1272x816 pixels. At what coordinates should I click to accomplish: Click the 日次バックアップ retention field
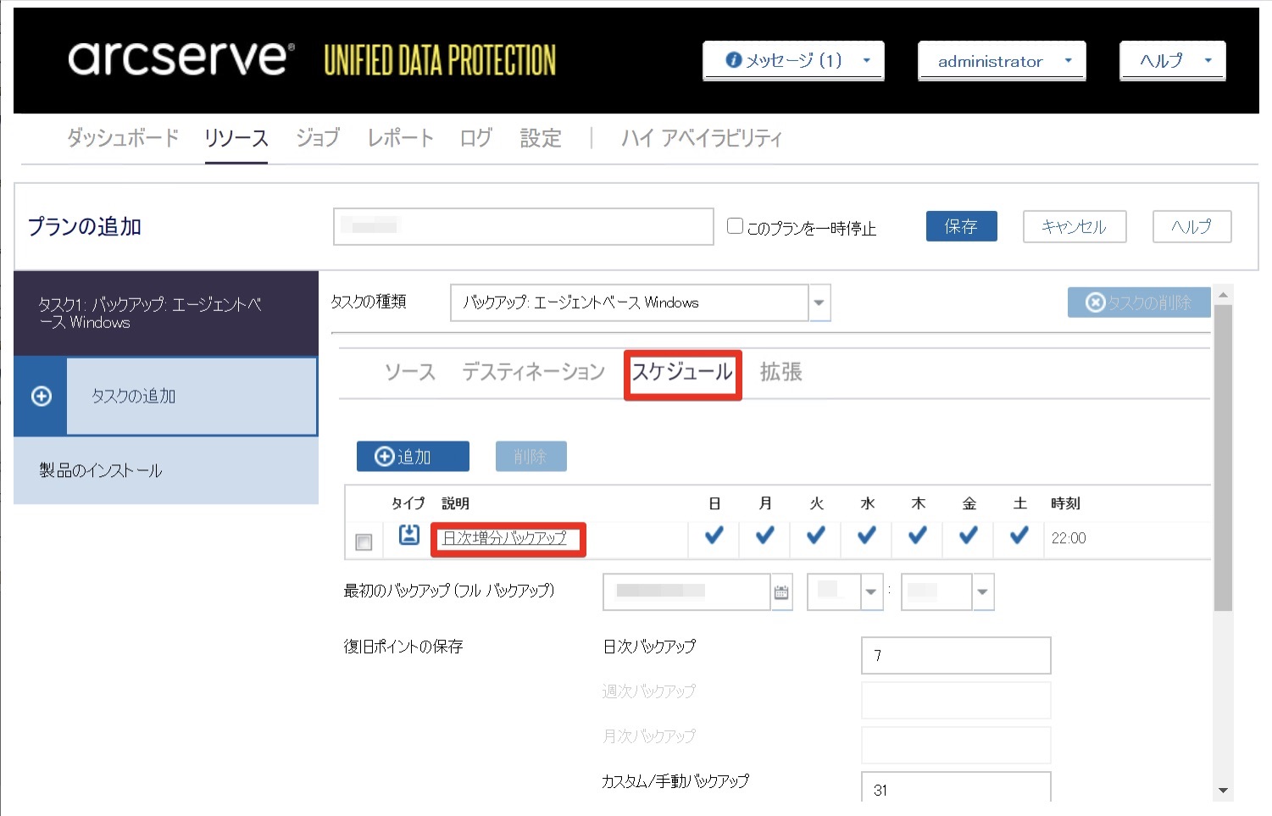click(x=956, y=655)
